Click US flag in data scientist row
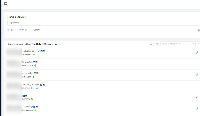Viewport: 200px width, 116px height. [x=36, y=62]
